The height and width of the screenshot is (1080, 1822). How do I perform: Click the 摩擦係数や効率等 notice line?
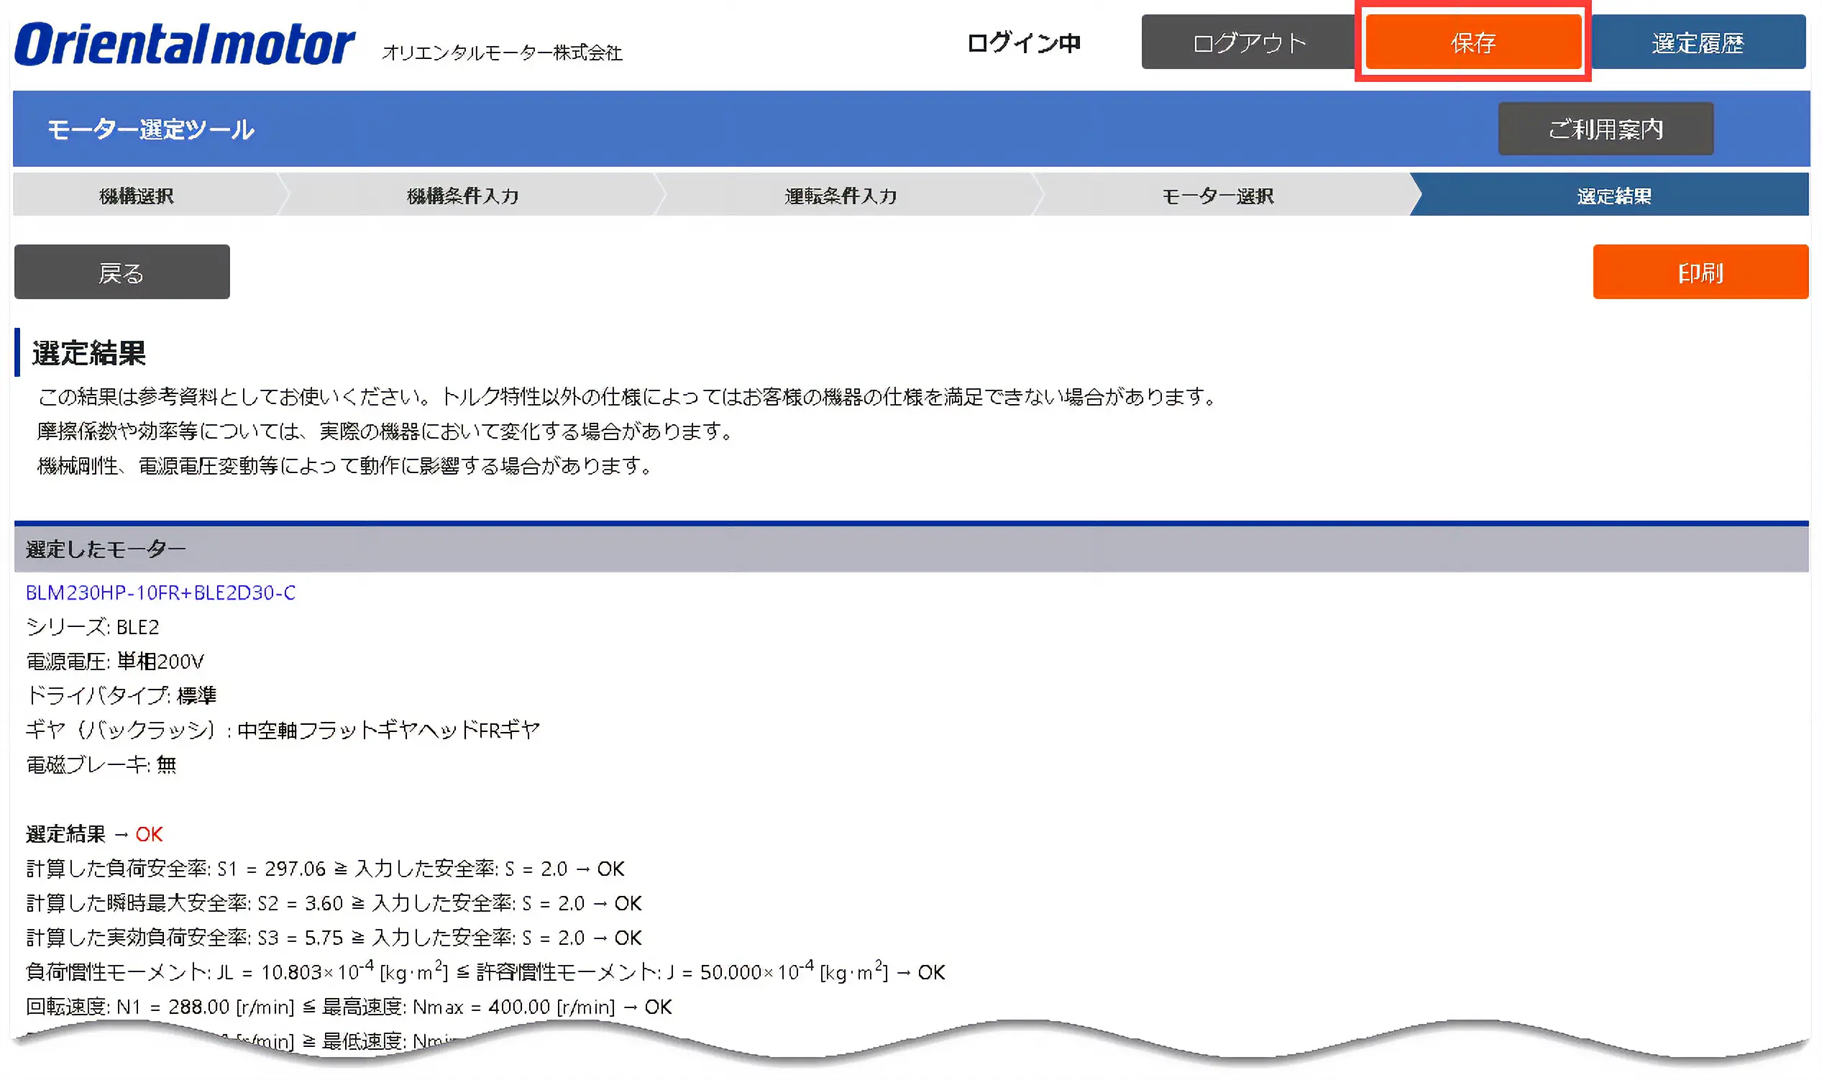click(x=384, y=431)
